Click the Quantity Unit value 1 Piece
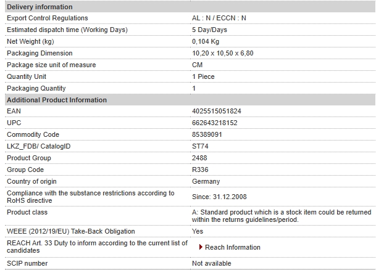 tap(203, 76)
